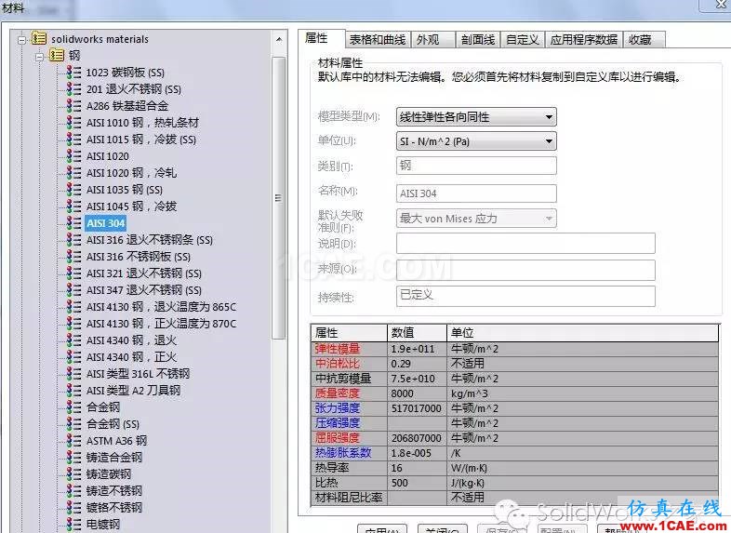The height and width of the screenshot is (533, 731).
Task: Click the material icon beside AISI 1035 钢 (SS)
Action: tap(73, 190)
